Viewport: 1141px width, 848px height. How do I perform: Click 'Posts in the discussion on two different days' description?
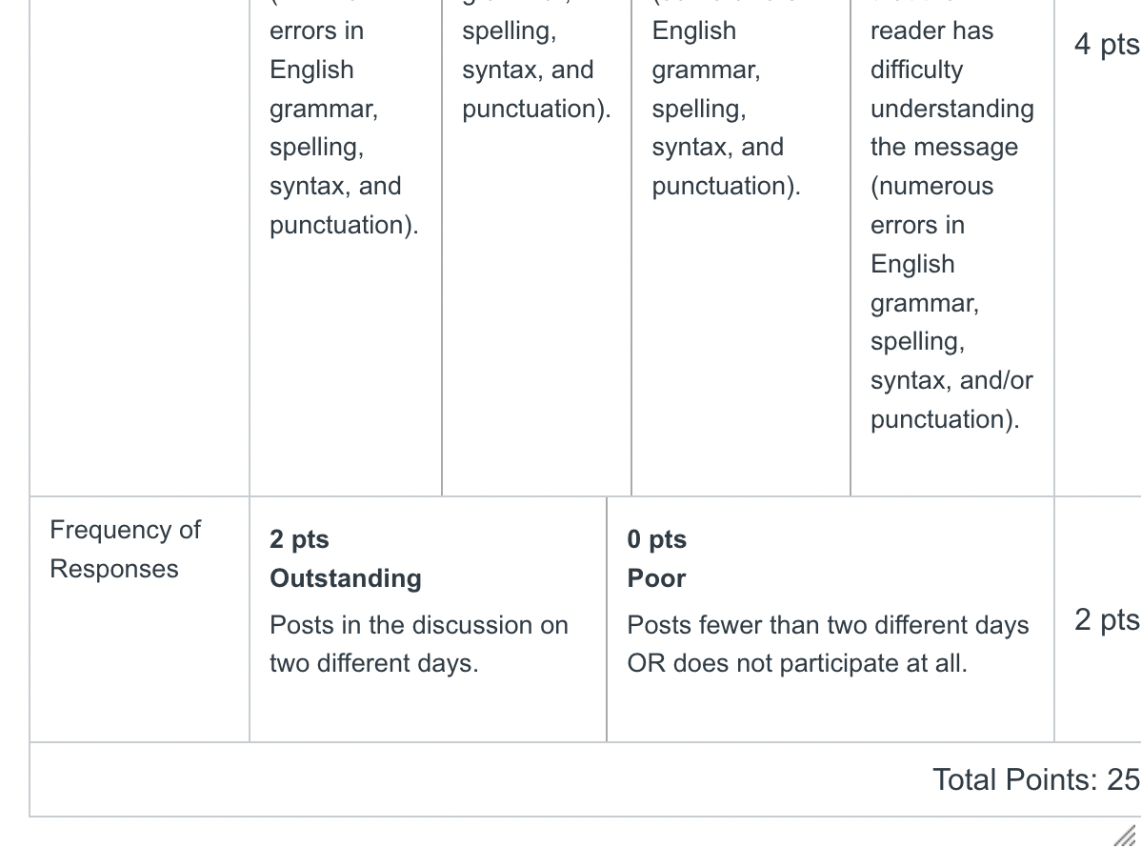418,644
